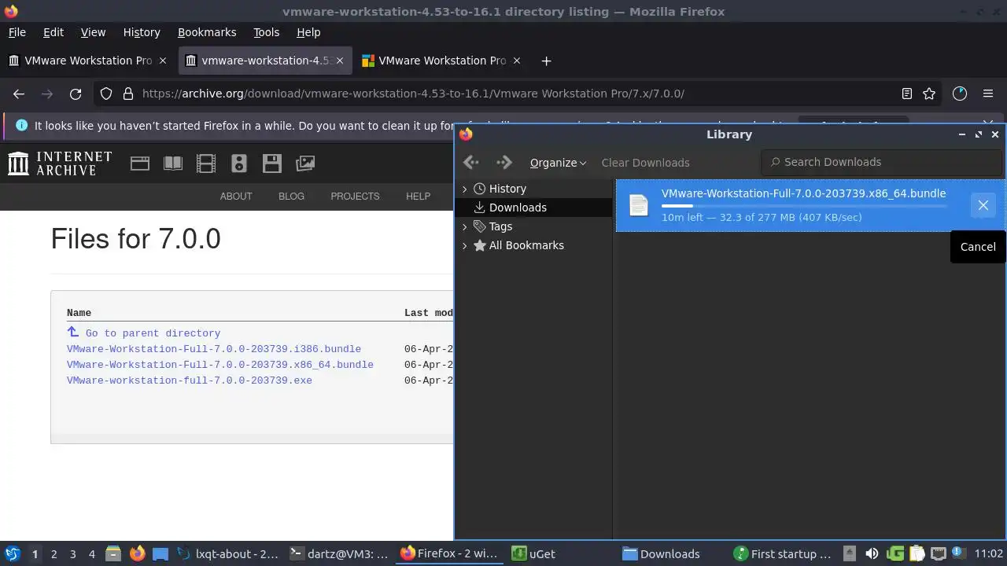Open the LXQt application menu
The width and height of the screenshot is (1007, 566).
tap(12, 553)
